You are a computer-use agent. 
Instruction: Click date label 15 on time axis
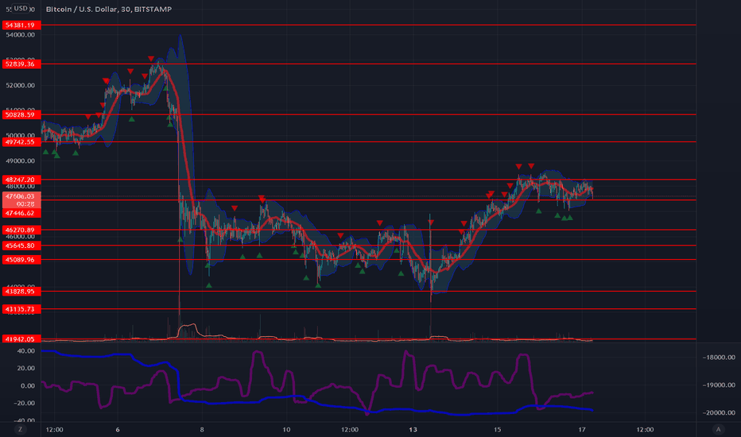pos(497,429)
